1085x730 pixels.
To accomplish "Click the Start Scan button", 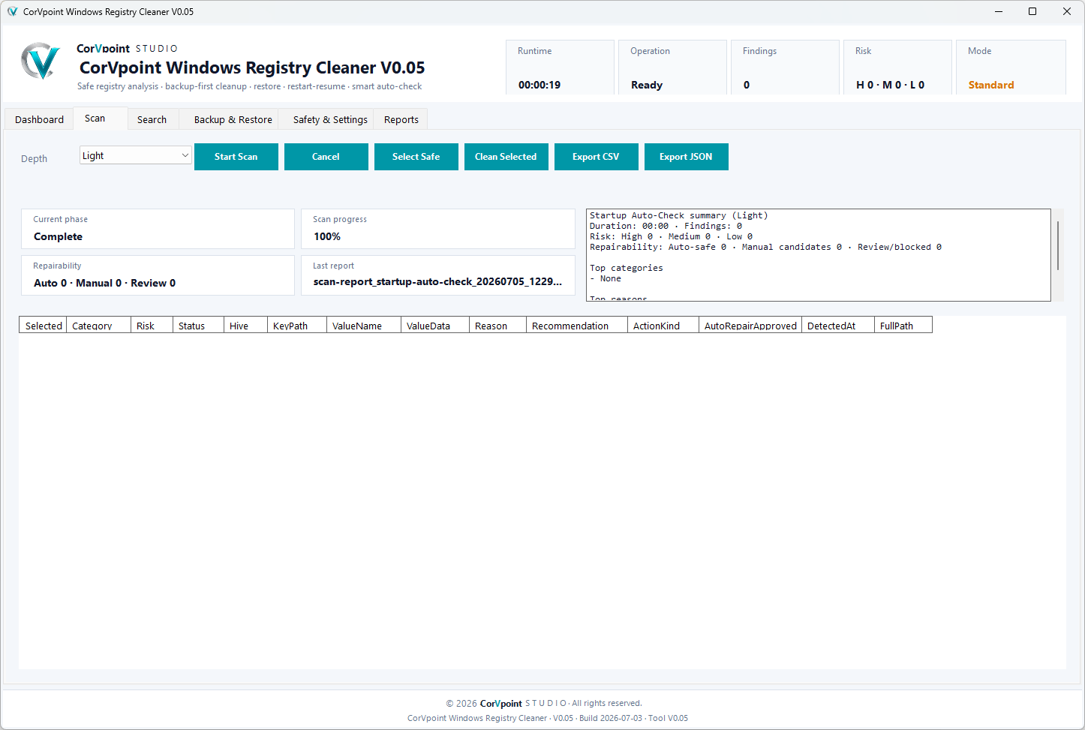I will click(236, 157).
